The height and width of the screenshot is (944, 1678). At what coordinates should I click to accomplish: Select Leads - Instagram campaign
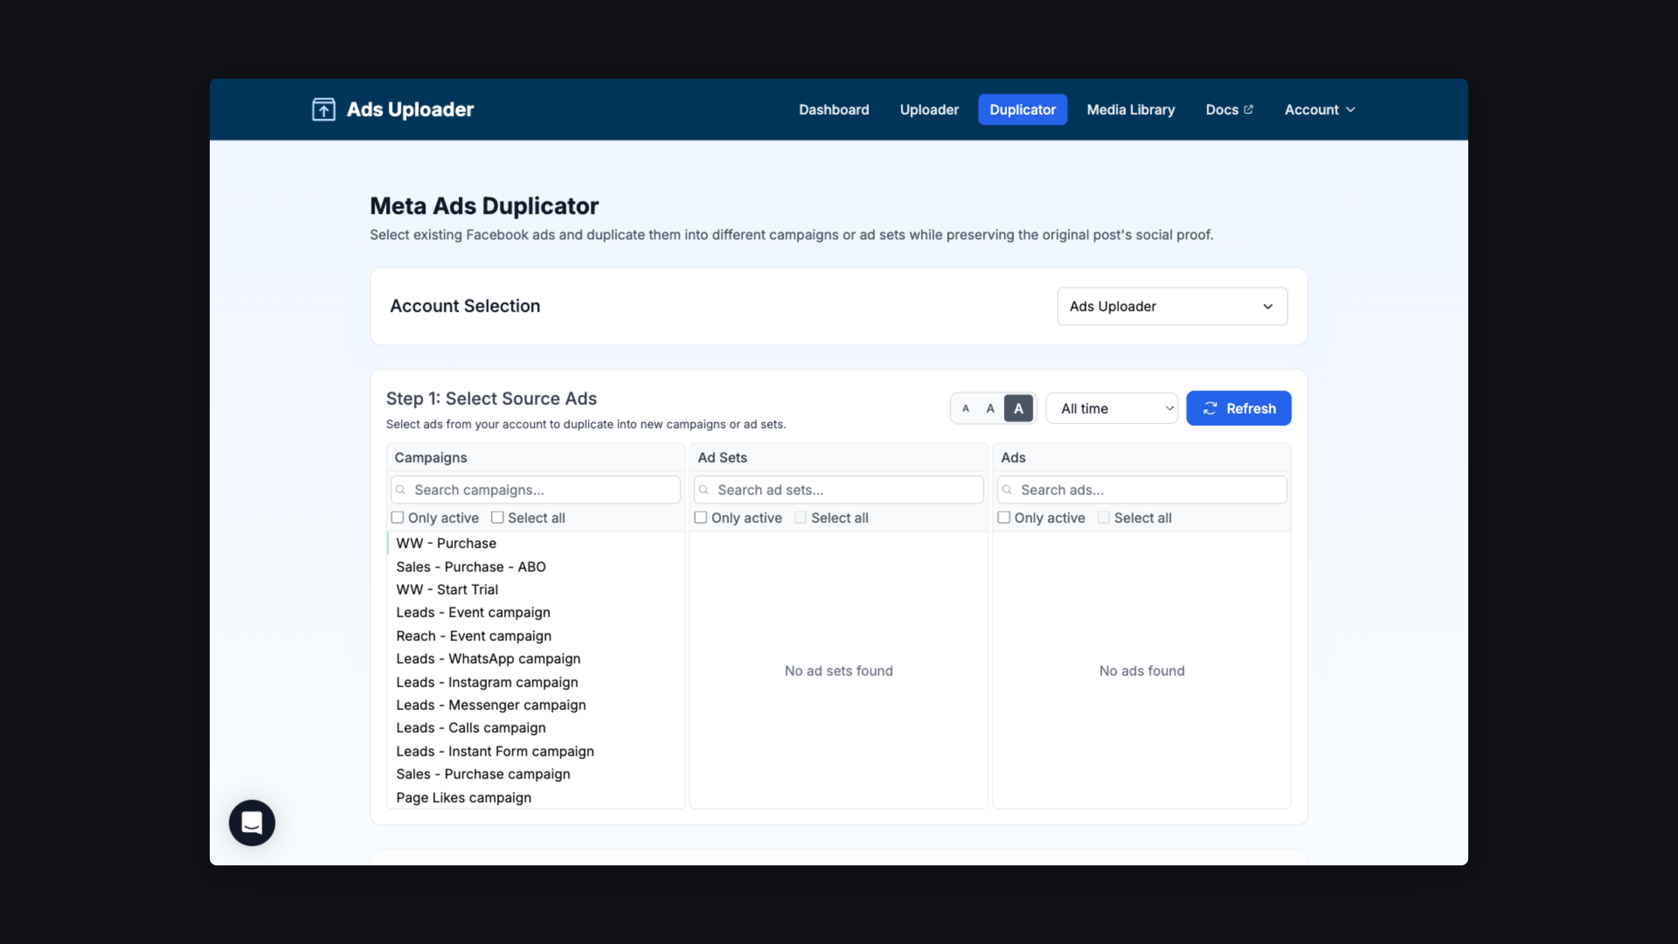535,682
